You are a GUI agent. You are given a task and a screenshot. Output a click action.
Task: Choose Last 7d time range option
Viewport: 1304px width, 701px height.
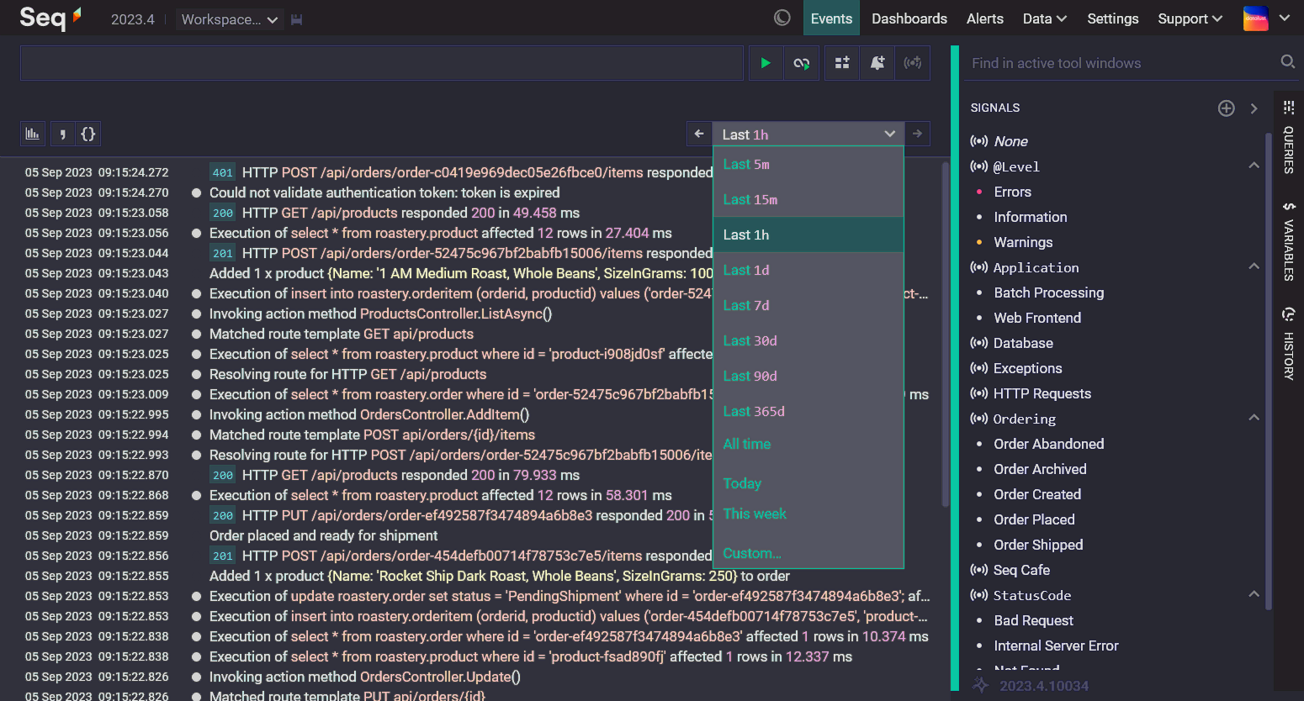(808, 305)
